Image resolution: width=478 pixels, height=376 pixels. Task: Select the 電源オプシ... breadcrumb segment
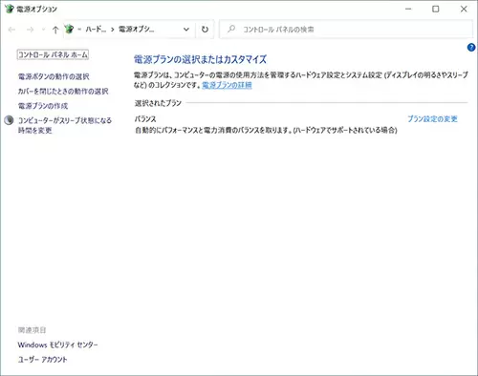136,30
